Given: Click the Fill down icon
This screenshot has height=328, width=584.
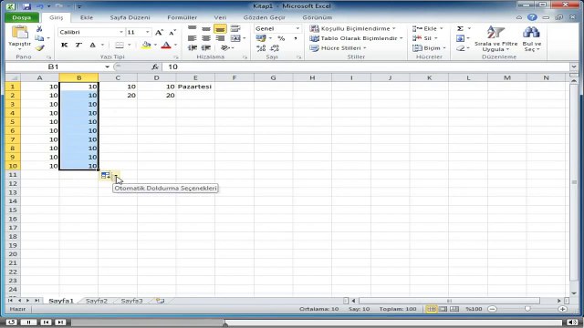Looking at the screenshot, I should coord(460,38).
